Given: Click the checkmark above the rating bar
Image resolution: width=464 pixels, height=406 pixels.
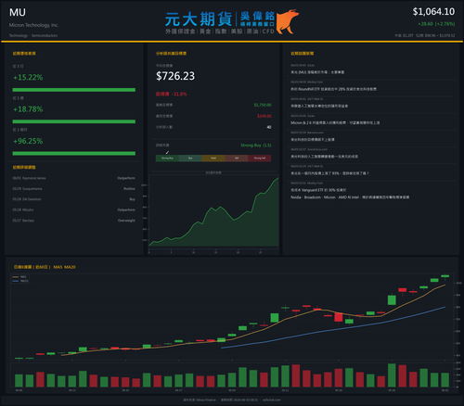Looking at the screenshot, I should [167, 153].
